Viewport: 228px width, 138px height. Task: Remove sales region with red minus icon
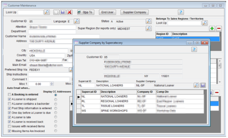[219, 28]
